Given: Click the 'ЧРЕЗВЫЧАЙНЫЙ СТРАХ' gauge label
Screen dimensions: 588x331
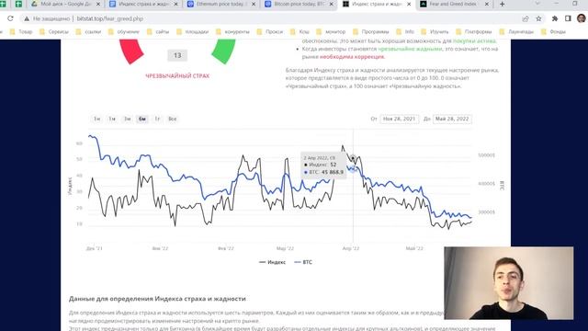Looking at the screenshot, I should 177,75.
